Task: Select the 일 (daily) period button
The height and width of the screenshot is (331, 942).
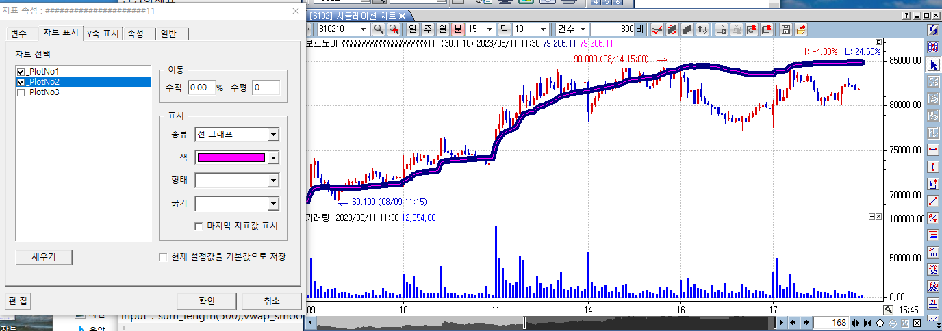Action: 413,29
